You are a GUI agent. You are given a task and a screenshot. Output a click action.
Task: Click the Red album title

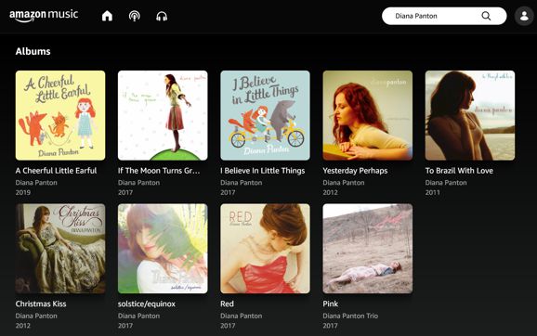(x=227, y=304)
